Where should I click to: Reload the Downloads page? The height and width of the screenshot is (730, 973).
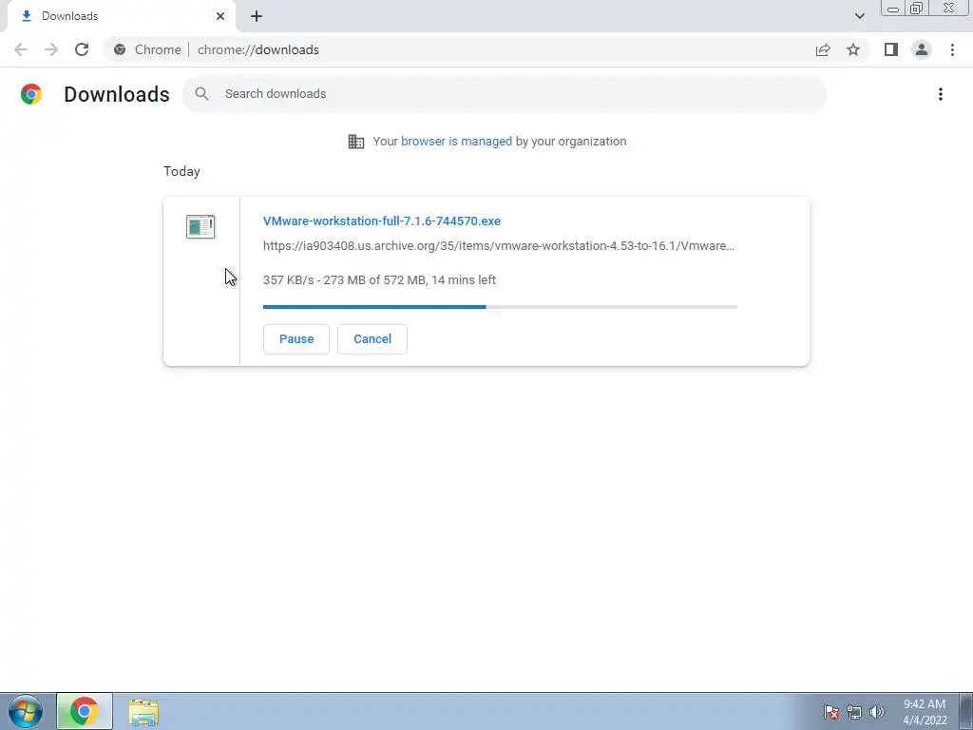(82, 49)
